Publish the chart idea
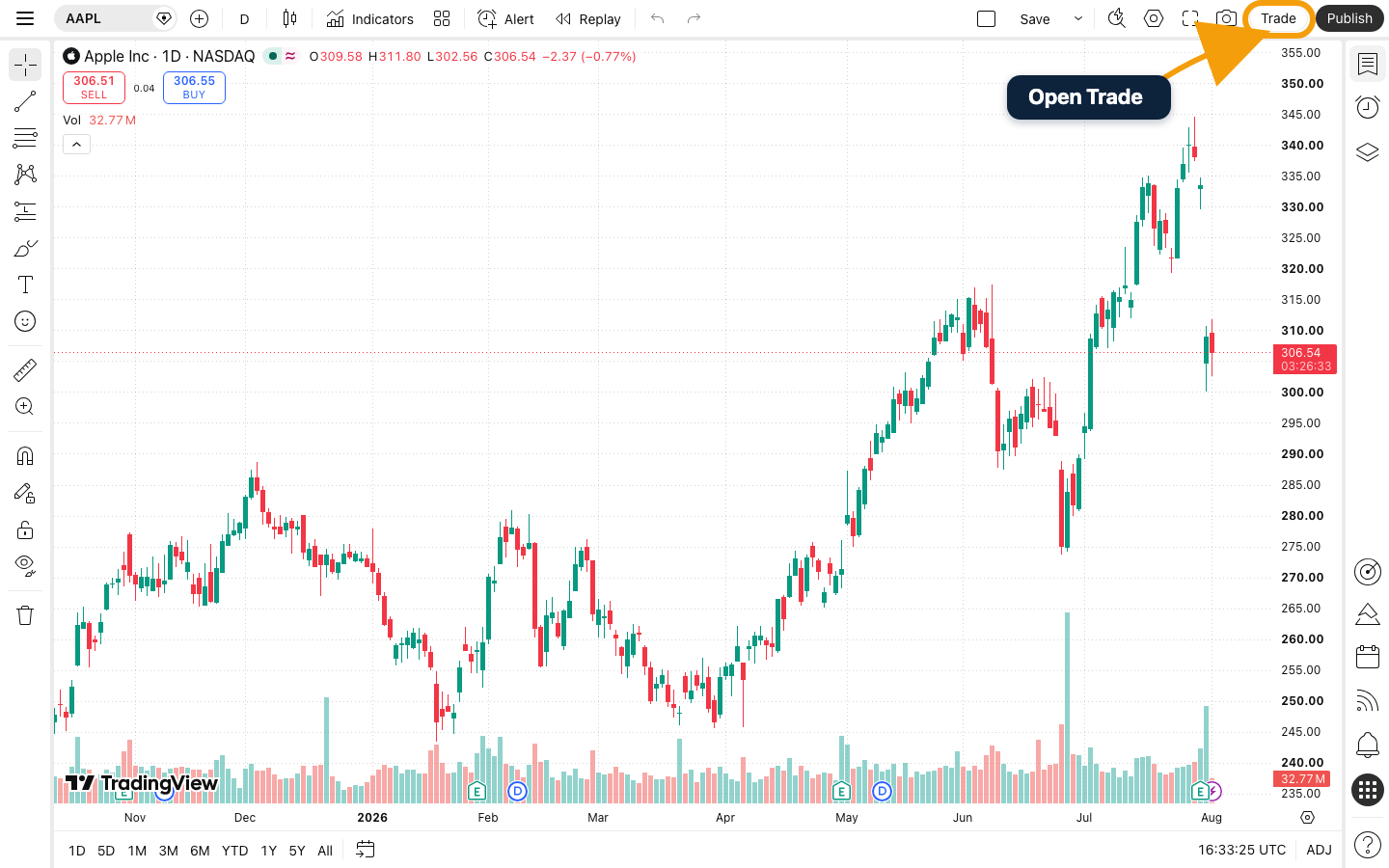 pyautogui.click(x=1349, y=18)
